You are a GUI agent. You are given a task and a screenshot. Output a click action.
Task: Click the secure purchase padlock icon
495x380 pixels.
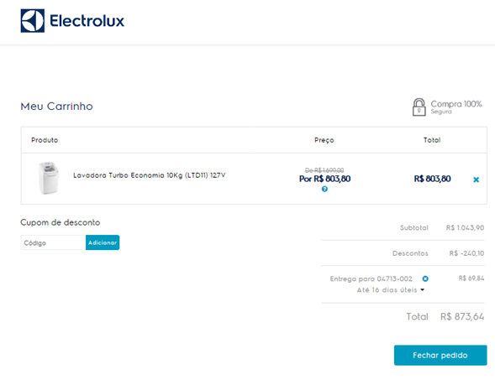[419, 107]
